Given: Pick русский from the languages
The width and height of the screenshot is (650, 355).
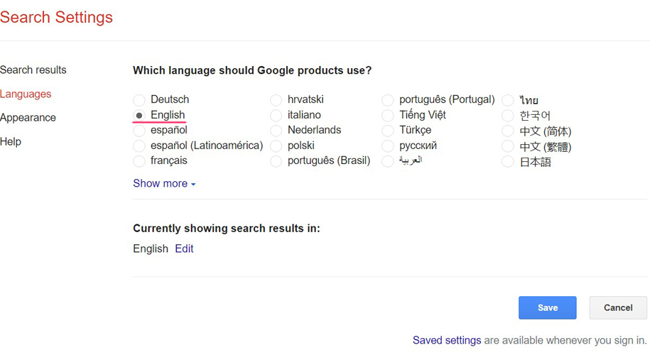Looking at the screenshot, I should coord(388,146).
